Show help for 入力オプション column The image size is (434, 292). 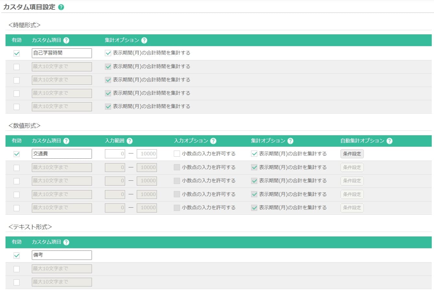pyautogui.click(x=213, y=141)
